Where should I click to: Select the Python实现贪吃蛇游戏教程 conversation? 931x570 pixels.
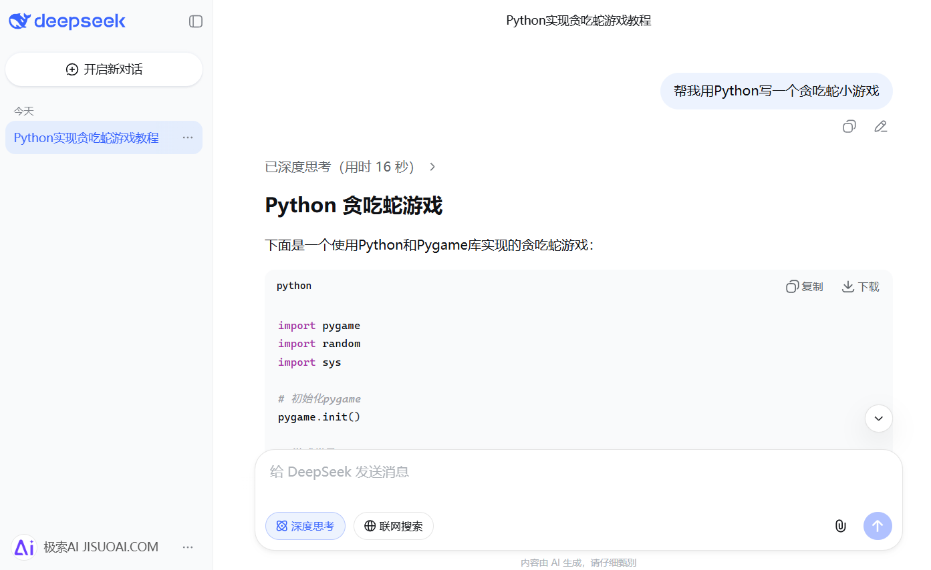click(x=87, y=137)
